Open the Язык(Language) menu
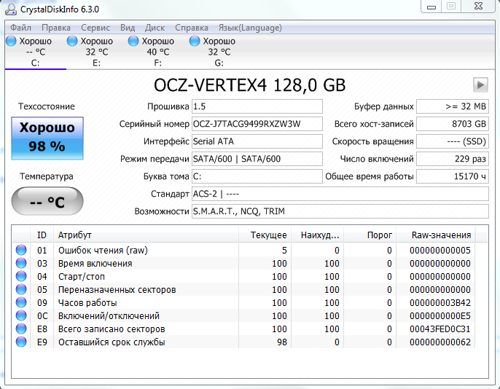This screenshot has width=500, height=389. [x=250, y=28]
